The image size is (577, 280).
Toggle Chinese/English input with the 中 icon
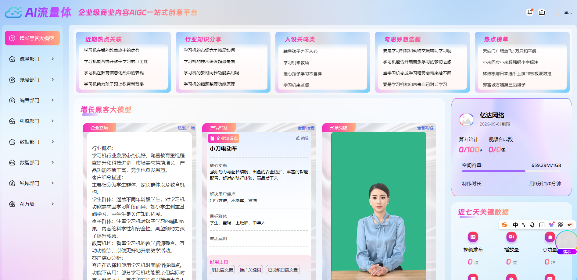[515, 225]
